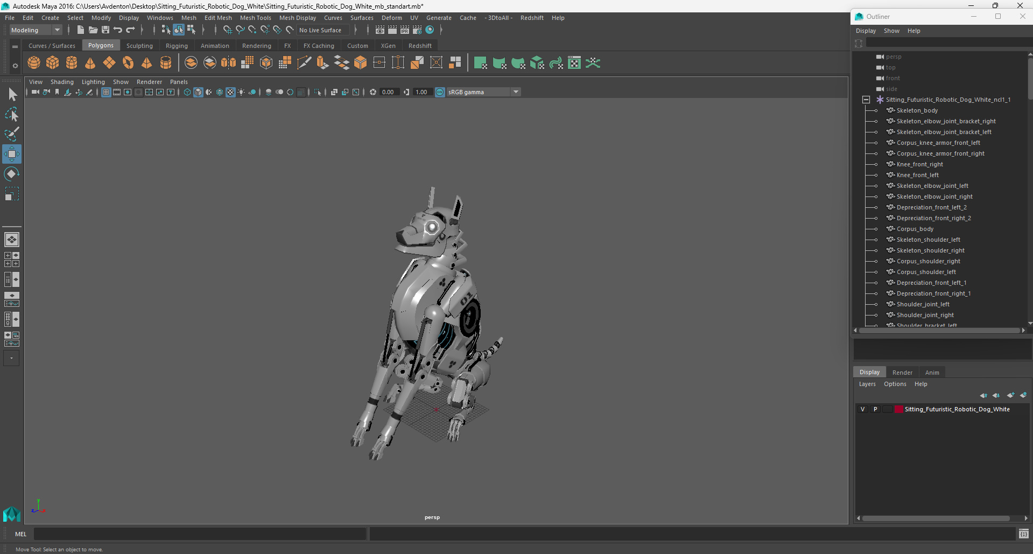
Task: Open a scene with the folder icon
Action: [93, 30]
